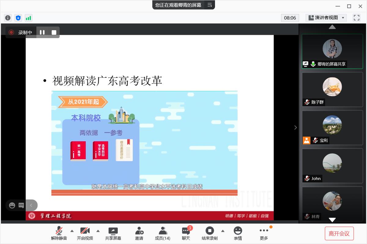Click the leave meeting button

tap(339, 233)
